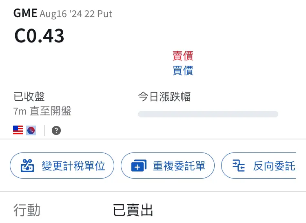
Task: Click the GME ticker symbol
Action: (25, 13)
